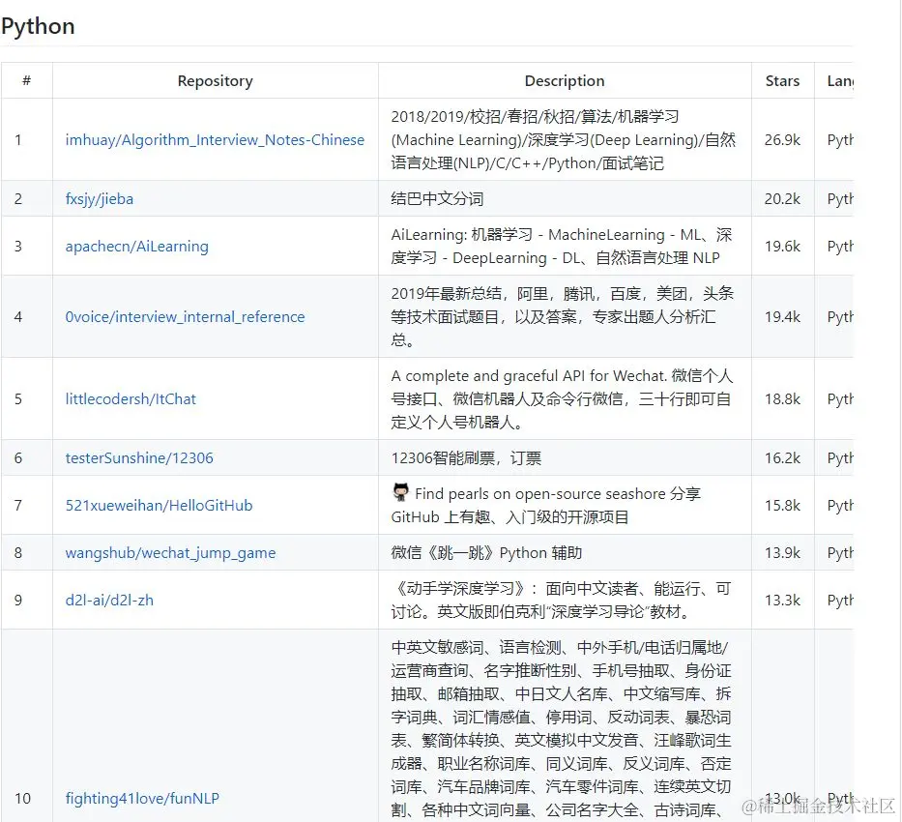Open testerSunshine/12306 repository link
902x822 pixels.
click(x=139, y=457)
